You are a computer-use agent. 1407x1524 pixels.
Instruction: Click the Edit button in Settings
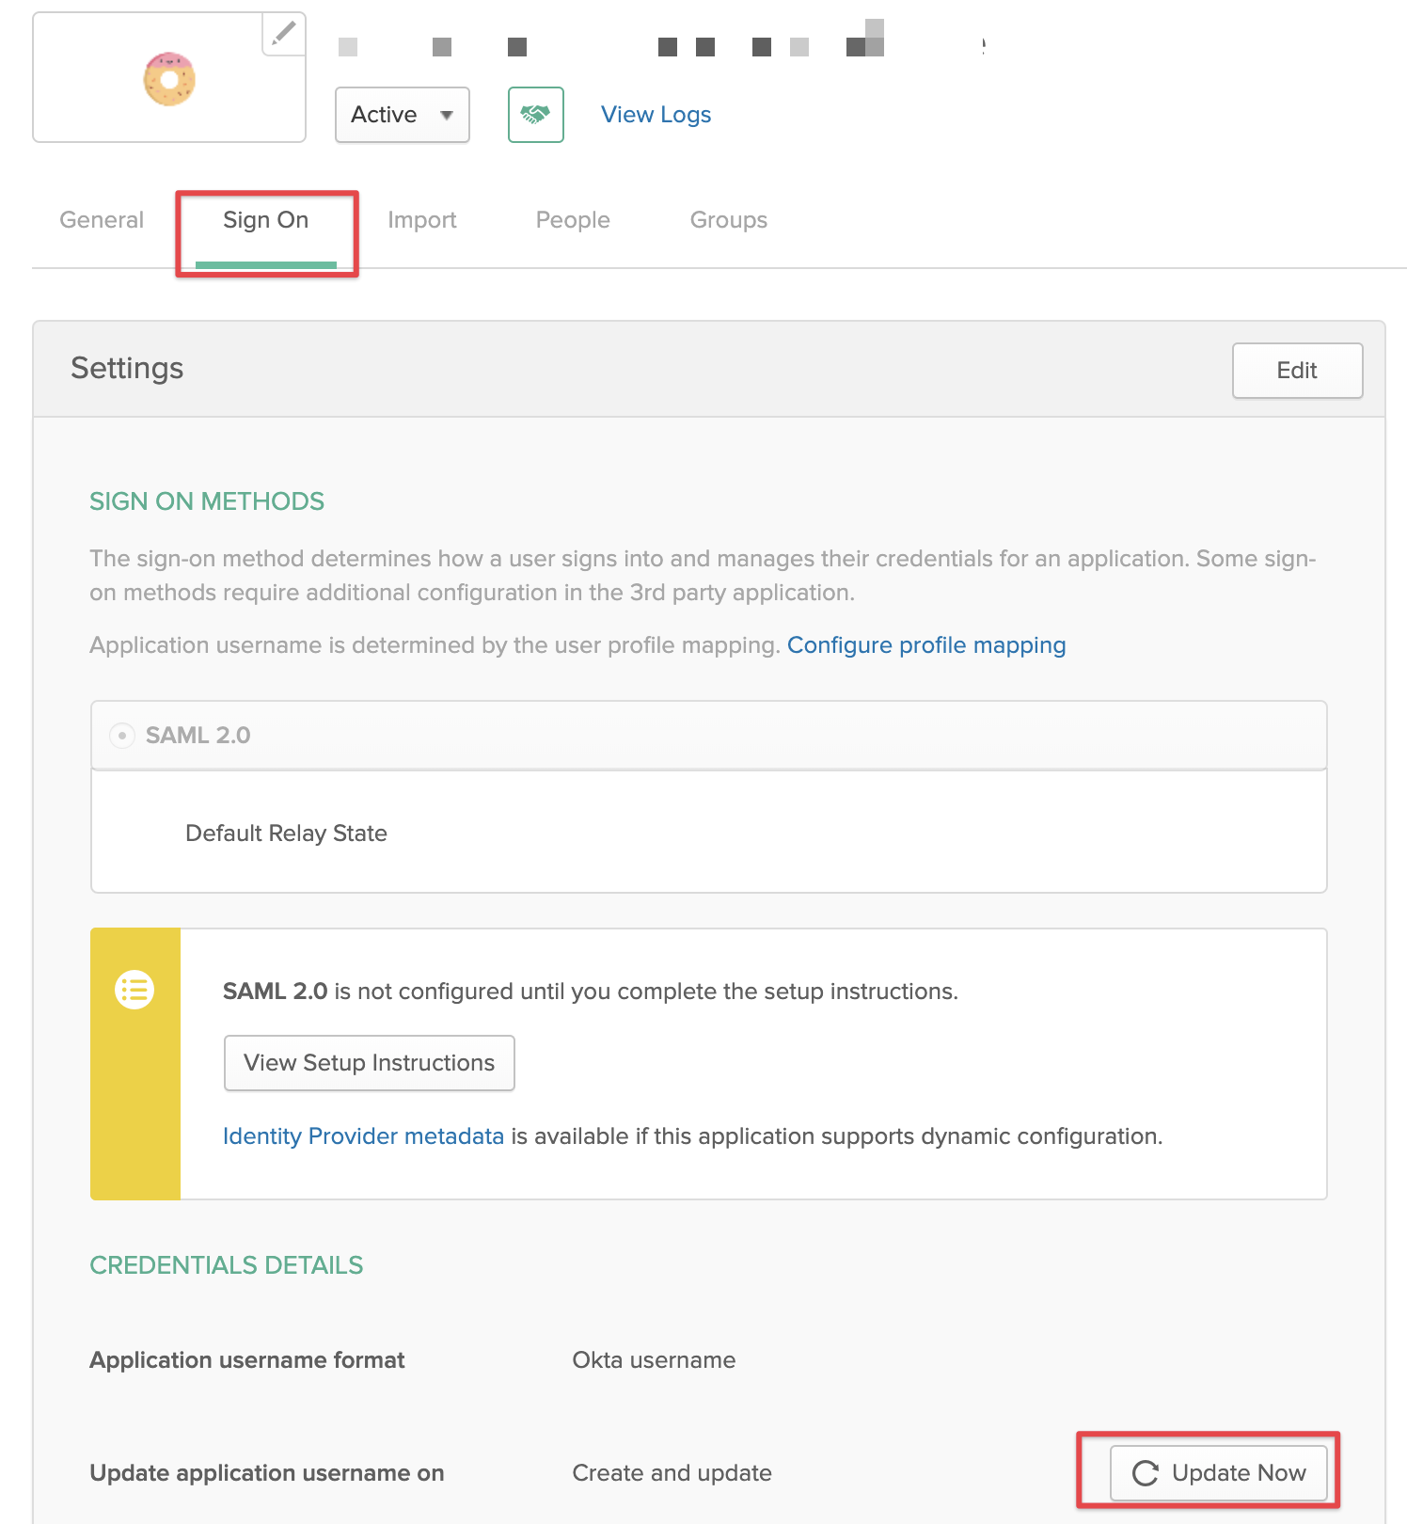[x=1296, y=371]
